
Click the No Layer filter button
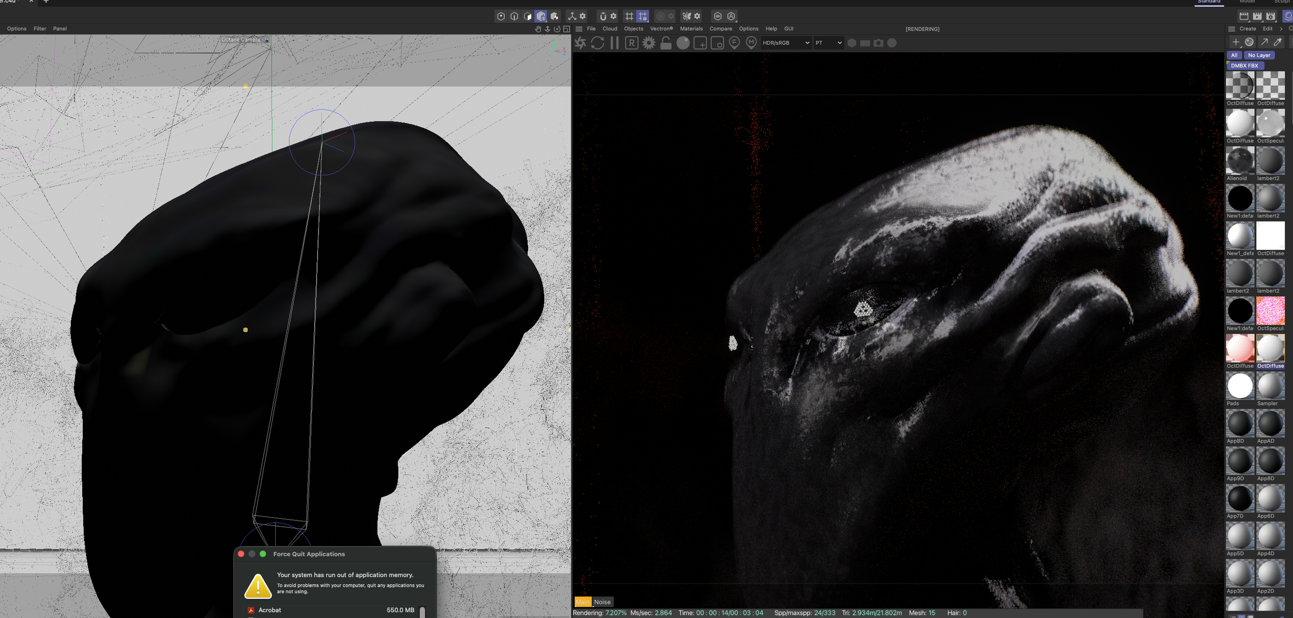point(1259,55)
